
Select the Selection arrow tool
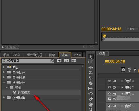click(91, 57)
